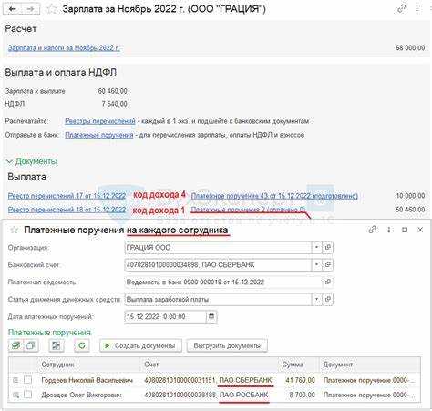This screenshot has width=432, height=411.
Task: Open the Платежные поручения 2 (оплачено 0) link
Action: [248, 210]
